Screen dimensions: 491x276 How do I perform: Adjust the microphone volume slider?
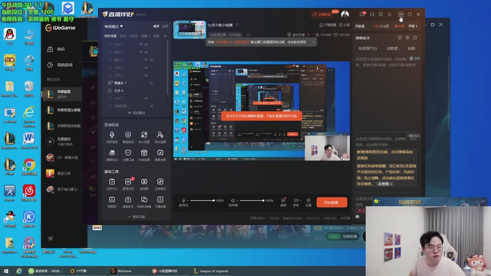point(202,201)
